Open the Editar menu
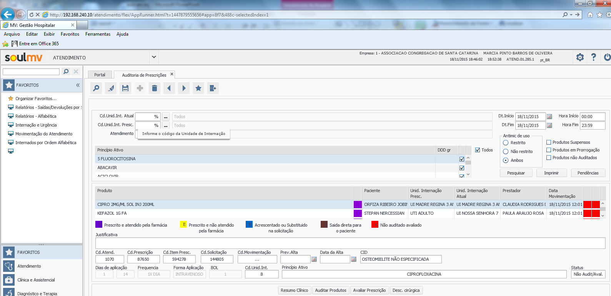611x296 pixels. coord(32,34)
